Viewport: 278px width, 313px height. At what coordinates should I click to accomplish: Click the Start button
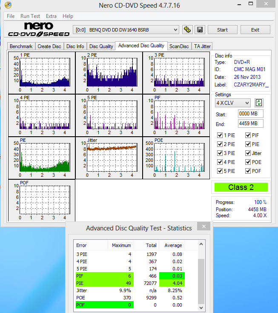tap(223, 30)
